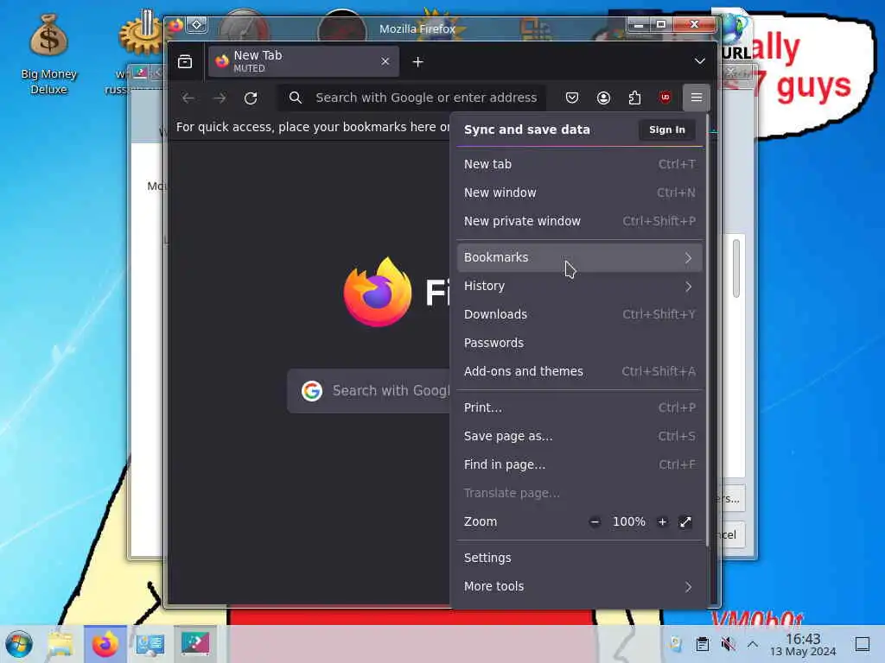Open the Firefox account icon

(603, 98)
